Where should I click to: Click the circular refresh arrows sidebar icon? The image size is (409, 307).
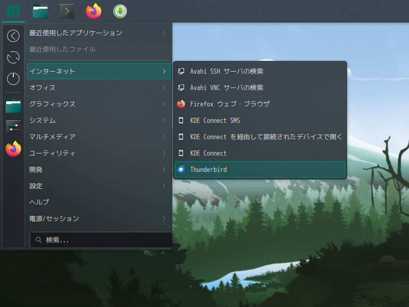point(13,57)
